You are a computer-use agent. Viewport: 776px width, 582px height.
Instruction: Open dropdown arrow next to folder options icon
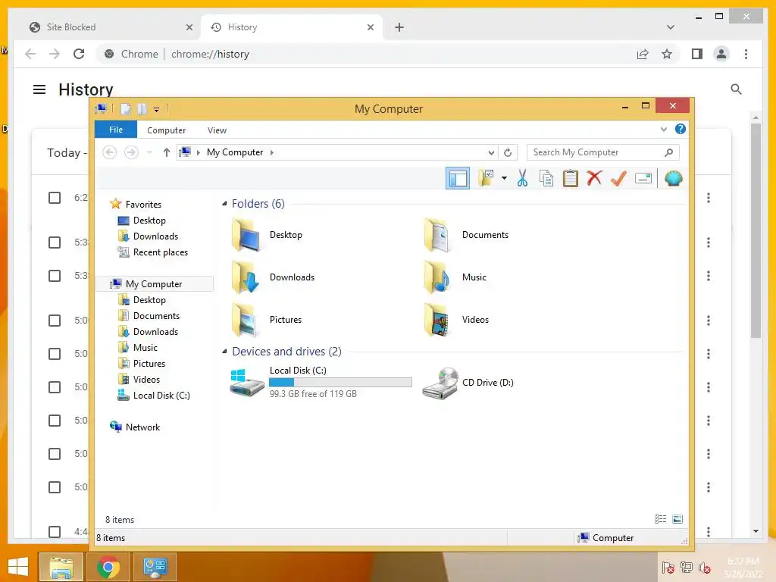click(504, 178)
